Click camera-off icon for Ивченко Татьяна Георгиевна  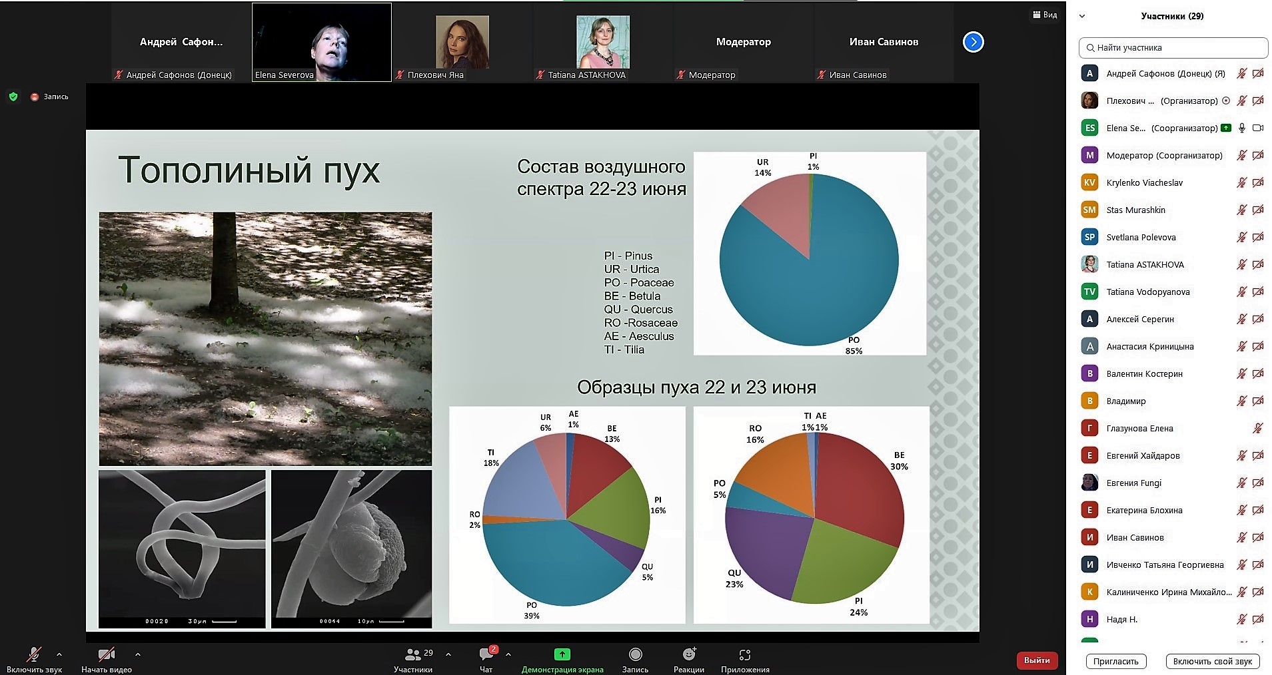tap(1258, 565)
